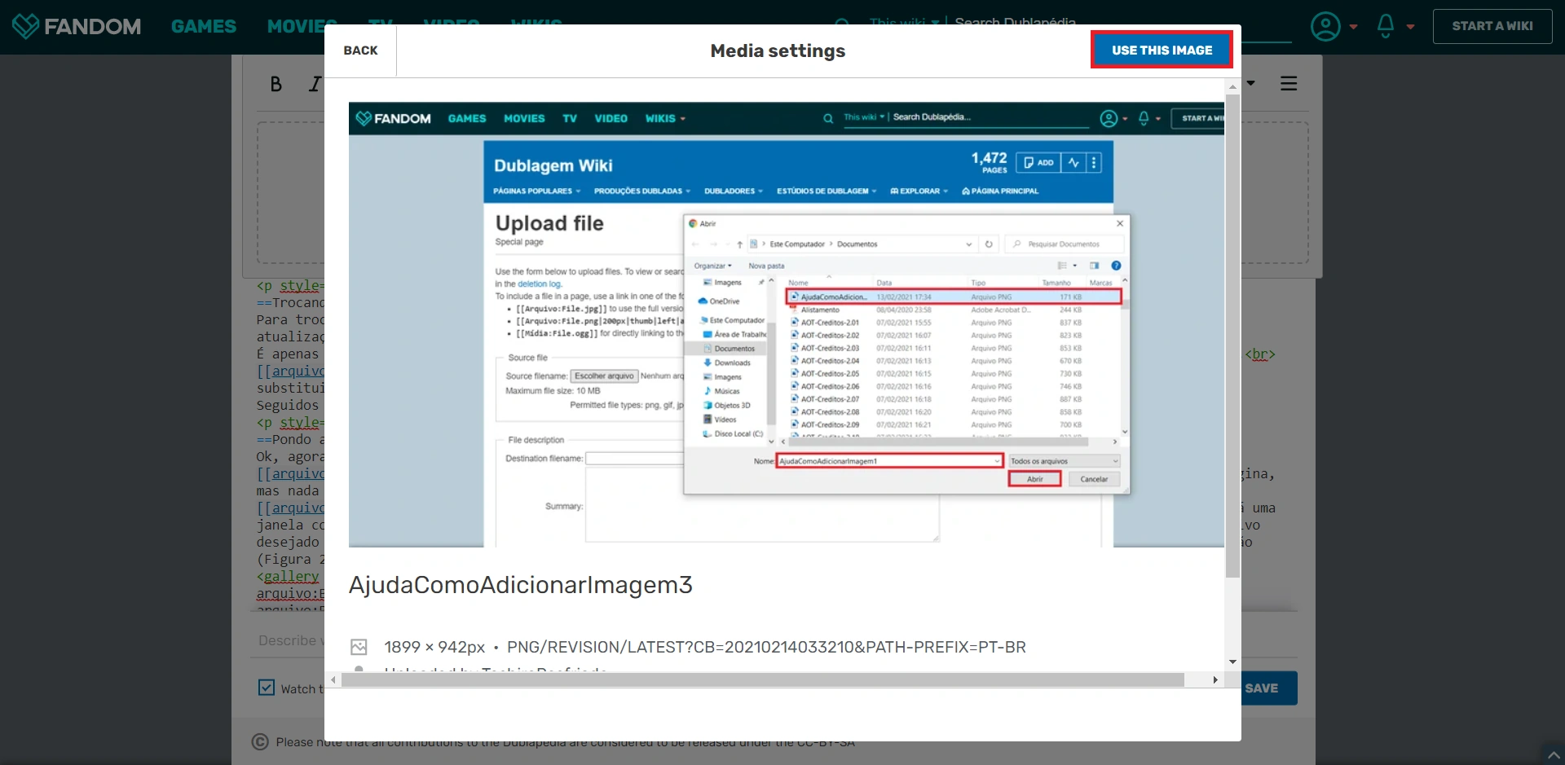Open the user avatar account menu

(1325, 26)
